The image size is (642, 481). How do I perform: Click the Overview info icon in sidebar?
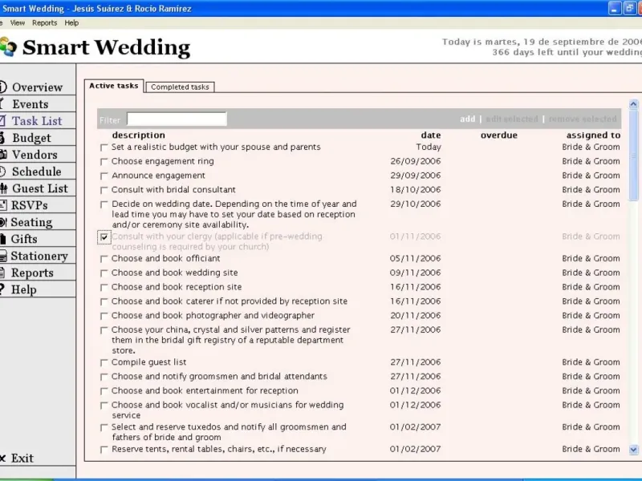tap(3, 87)
